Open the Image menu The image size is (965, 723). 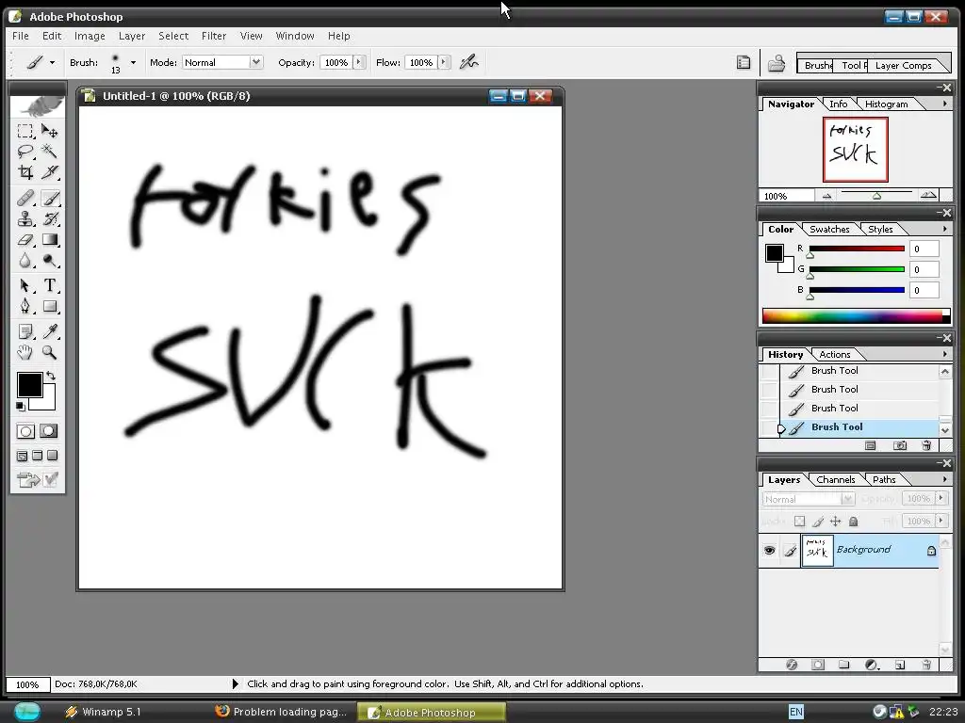(x=90, y=36)
